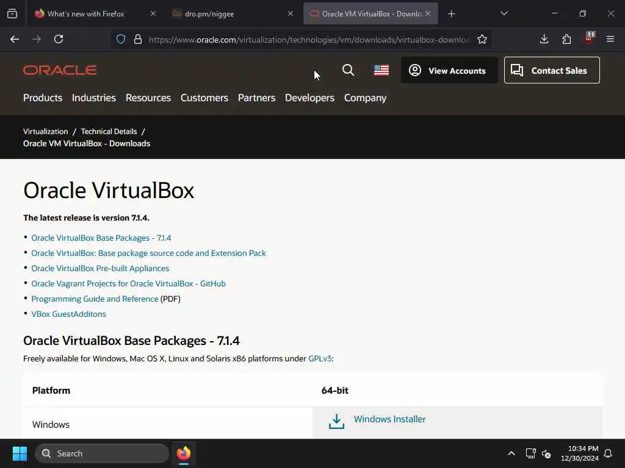Click Contact Sales button

point(552,71)
